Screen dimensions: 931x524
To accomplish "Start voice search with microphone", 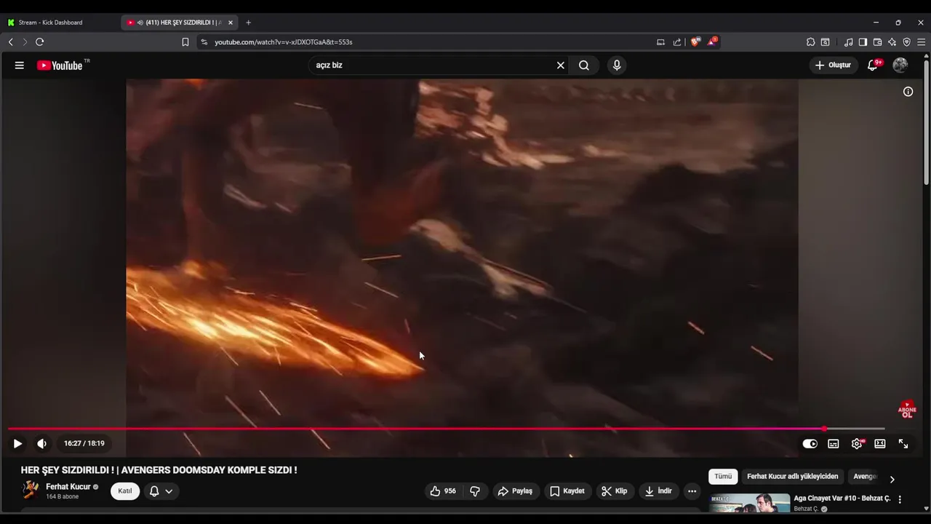I will pyautogui.click(x=617, y=65).
